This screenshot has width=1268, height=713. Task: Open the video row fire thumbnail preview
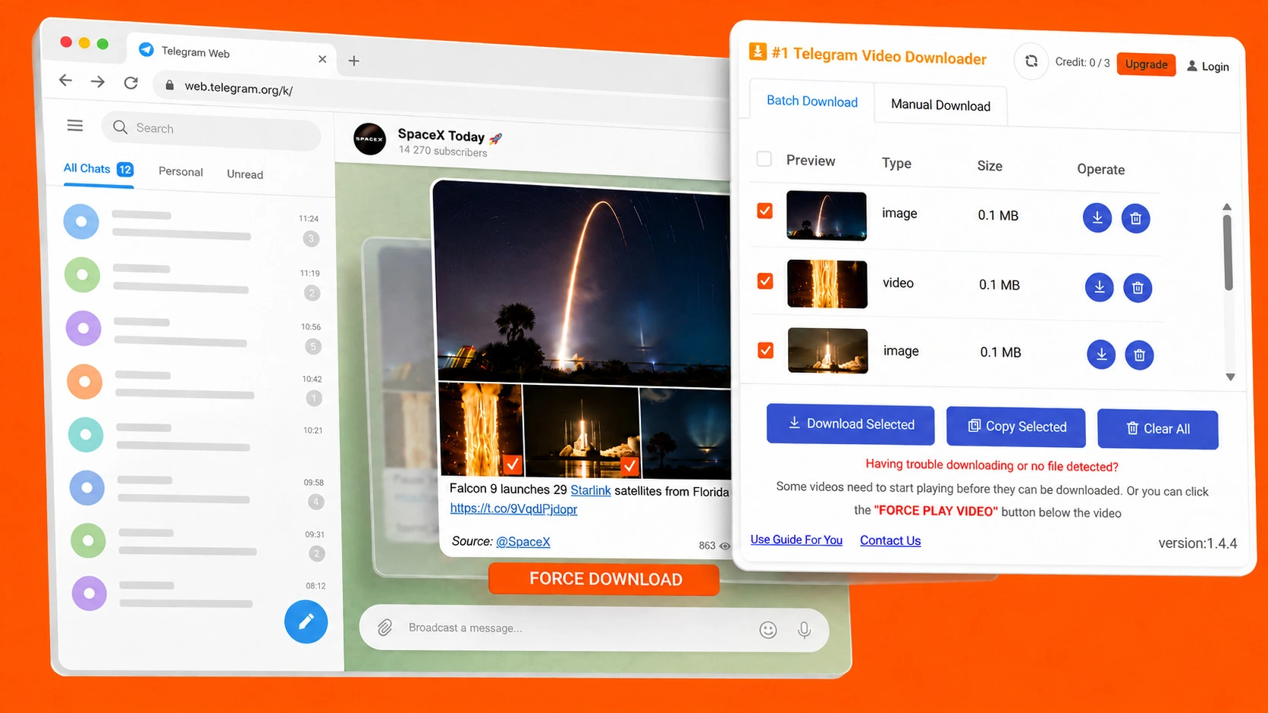pyautogui.click(x=827, y=284)
